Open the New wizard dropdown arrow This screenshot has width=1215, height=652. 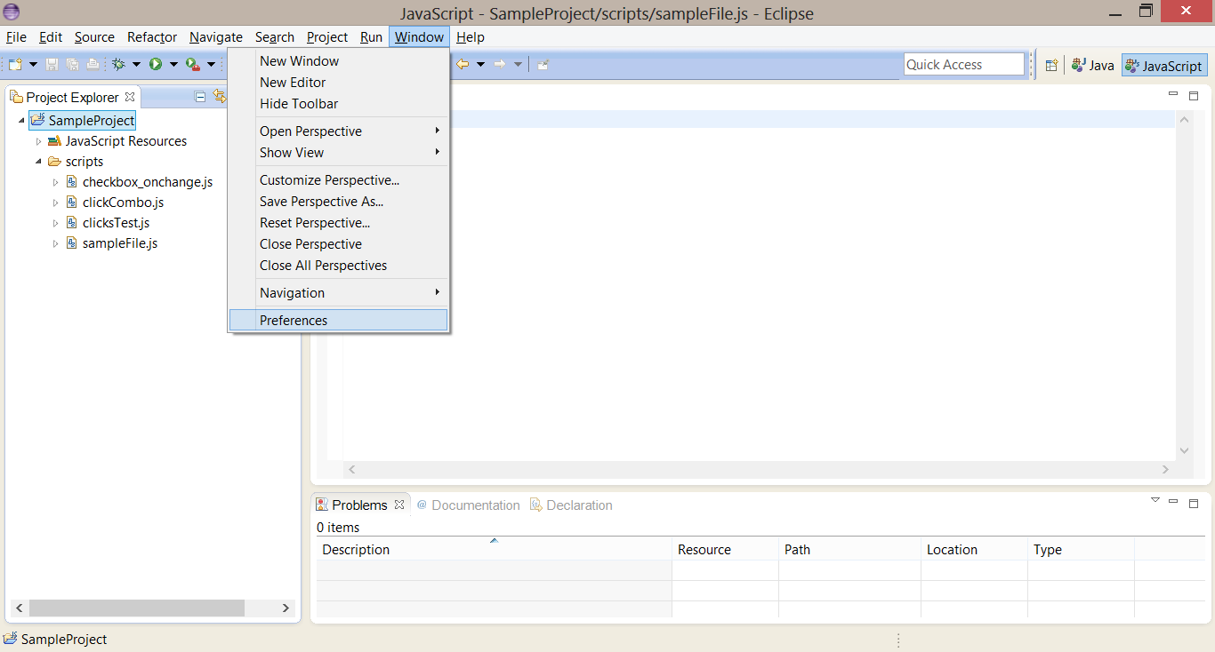click(x=33, y=64)
